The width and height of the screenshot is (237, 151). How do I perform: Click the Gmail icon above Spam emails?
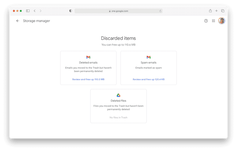(149, 57)
